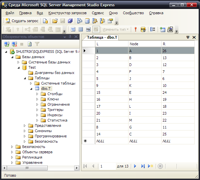Show the Criteria grid pane icon

click(80, 29)
